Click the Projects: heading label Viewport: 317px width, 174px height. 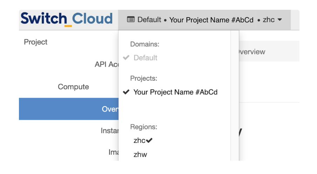click(144, 78)
